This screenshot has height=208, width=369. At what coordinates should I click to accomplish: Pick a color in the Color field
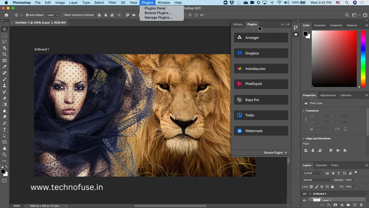point(334,59)
